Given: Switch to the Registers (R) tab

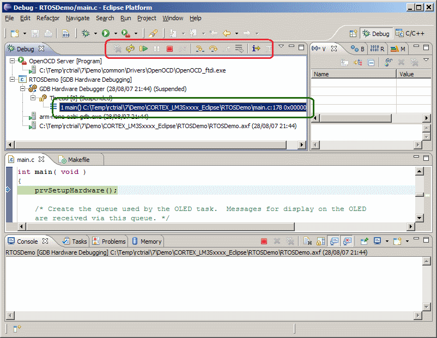Looking at the screenshot, I should (378, 49).
